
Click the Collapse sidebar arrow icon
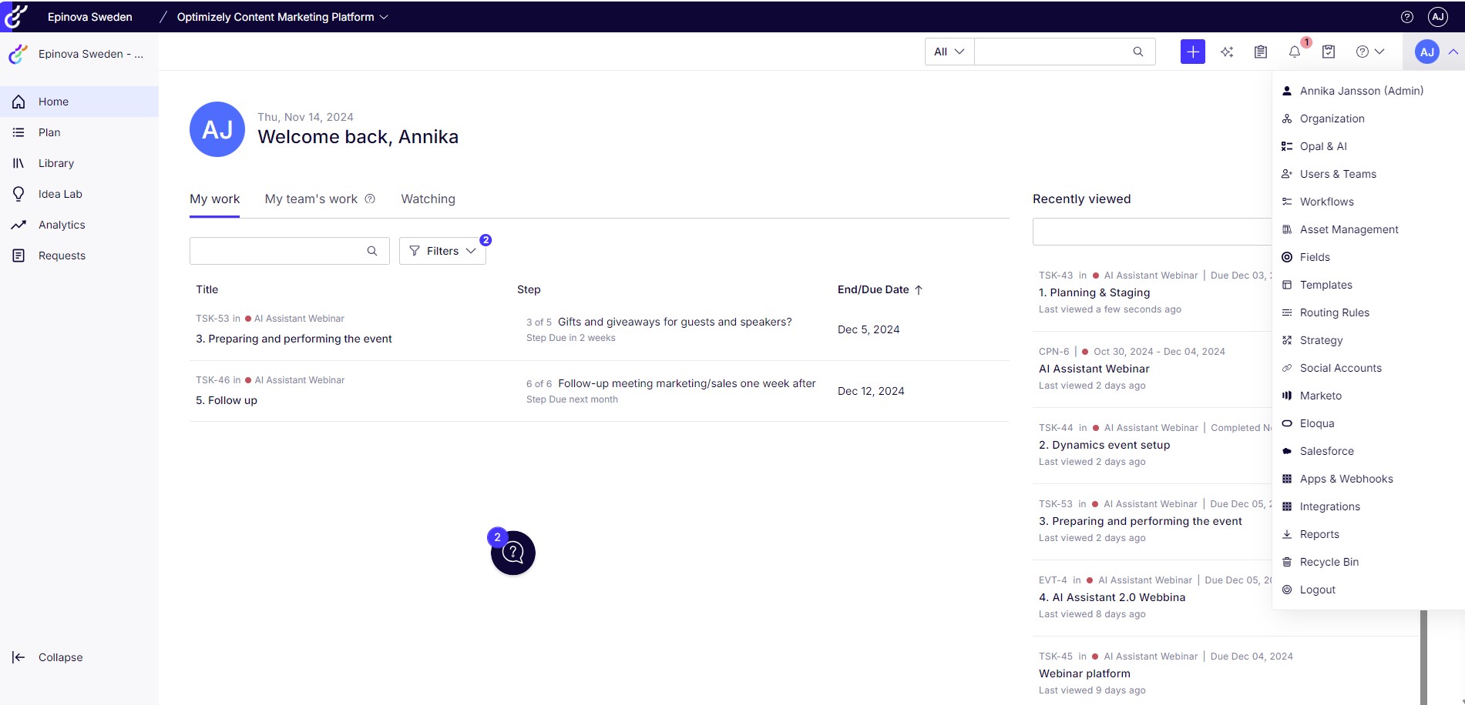coord(18,657)
